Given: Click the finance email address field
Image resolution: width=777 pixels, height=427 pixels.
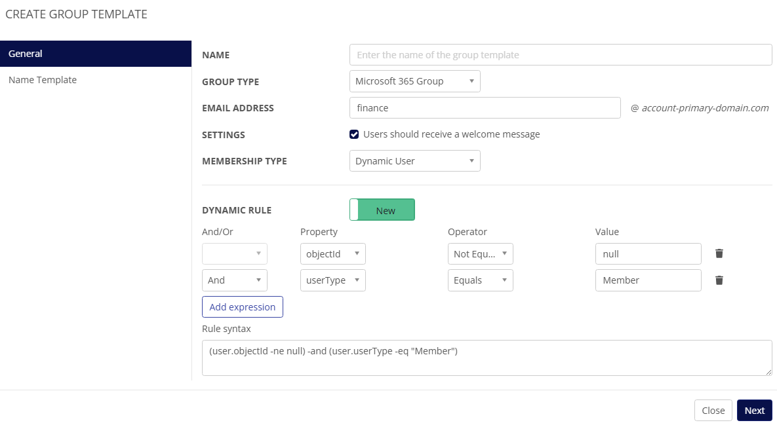Looking at the screenshot, I should (485, 108).
